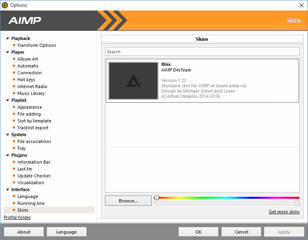The image size is (308, 240).
Task: Open Last.fm plugin settings
Action: 24,169
